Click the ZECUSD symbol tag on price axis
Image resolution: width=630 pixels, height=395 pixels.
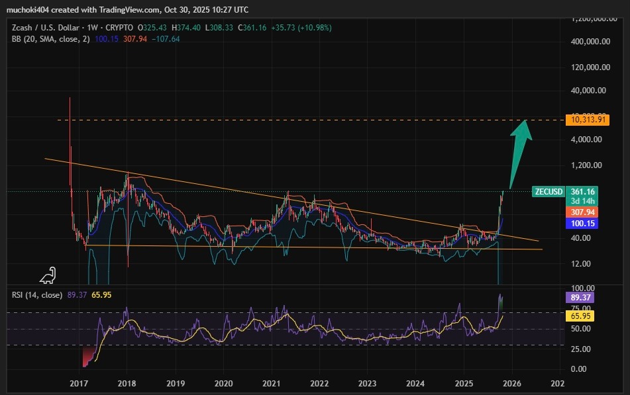click(548, 192)
